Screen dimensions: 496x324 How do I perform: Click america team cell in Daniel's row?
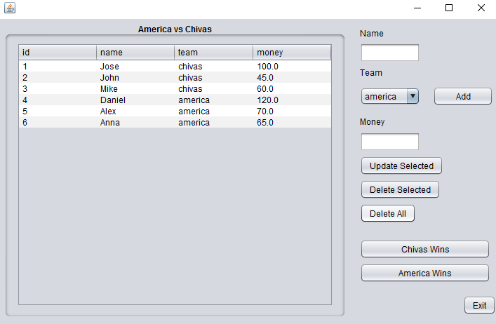tap(213, 100)
